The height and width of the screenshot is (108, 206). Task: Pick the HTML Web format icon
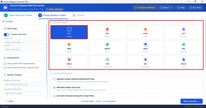coord(145,29)
